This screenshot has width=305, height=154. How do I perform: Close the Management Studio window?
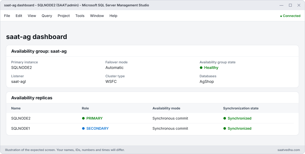299,5
